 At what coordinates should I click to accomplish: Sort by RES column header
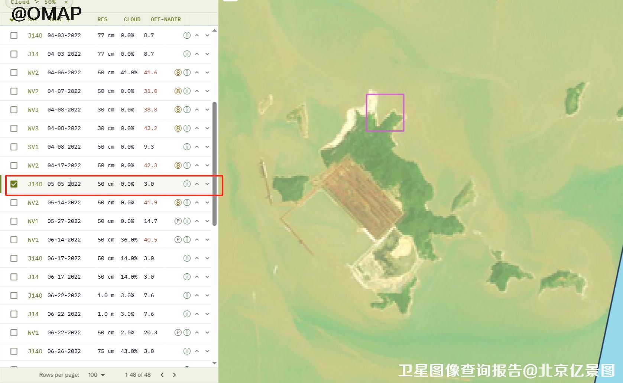click(102, 19)
